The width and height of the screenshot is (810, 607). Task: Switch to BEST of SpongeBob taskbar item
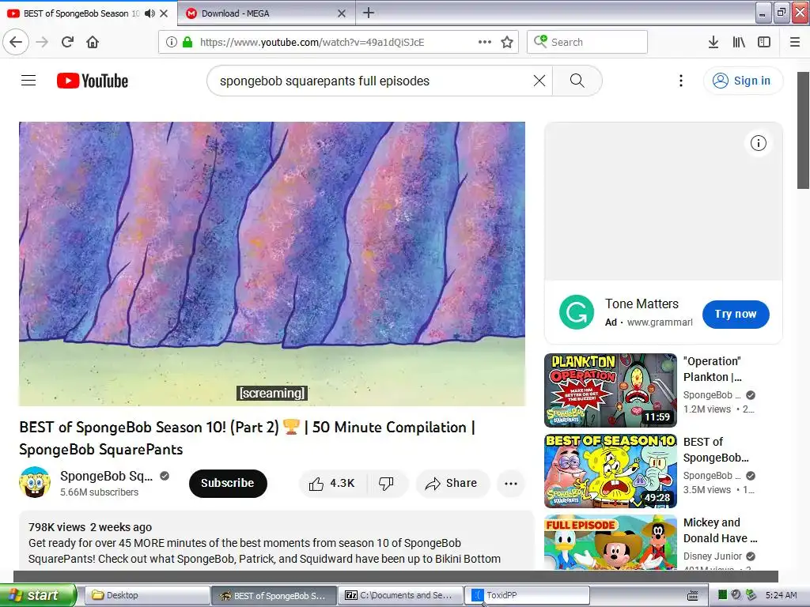pyautogui.click(x=274, y=595)
